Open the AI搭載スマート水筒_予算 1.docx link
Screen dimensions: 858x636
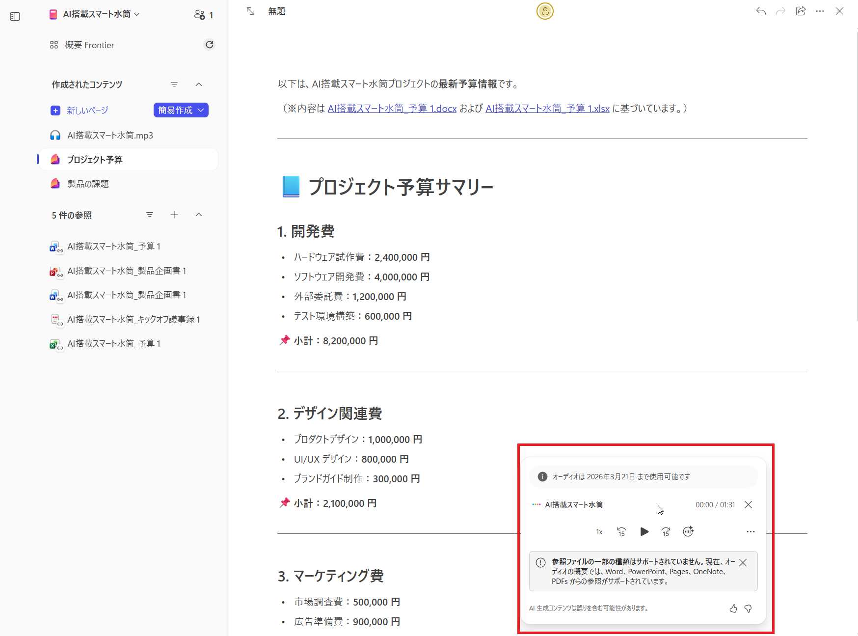click(392, 109)
